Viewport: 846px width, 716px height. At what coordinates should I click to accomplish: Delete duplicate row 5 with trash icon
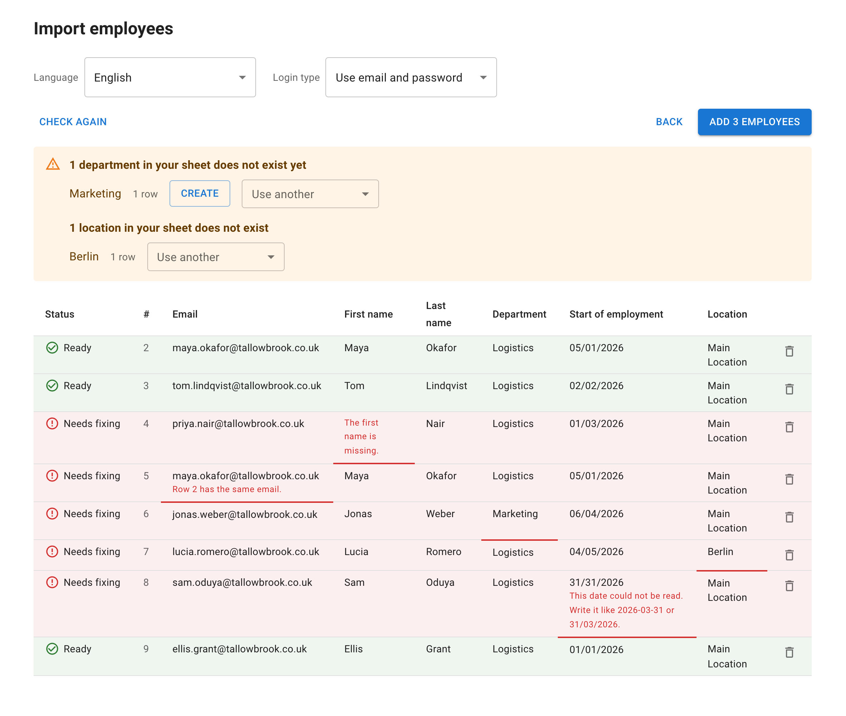[x=789, y=479]
